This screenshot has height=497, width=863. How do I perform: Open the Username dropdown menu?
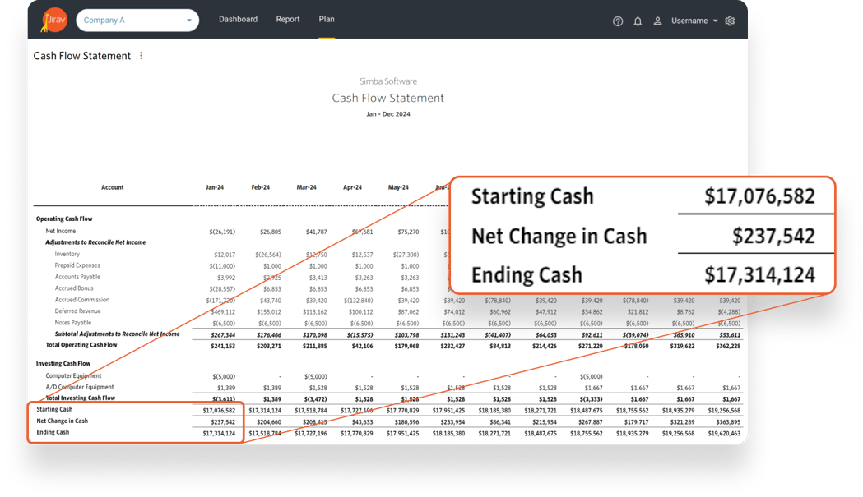(x=694, y=21)
